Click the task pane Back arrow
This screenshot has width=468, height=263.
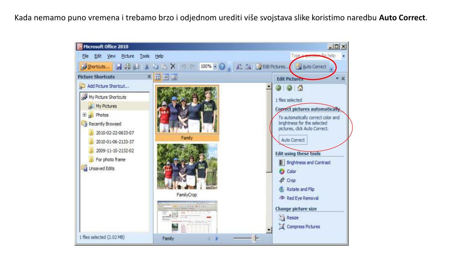point(278,88)
